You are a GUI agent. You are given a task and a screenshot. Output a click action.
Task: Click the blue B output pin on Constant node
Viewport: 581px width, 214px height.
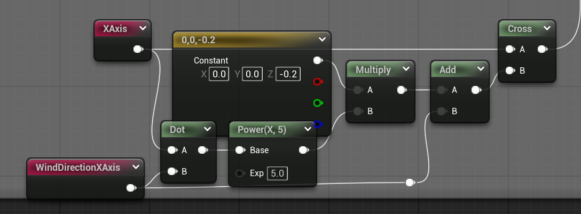click(318, 124)
